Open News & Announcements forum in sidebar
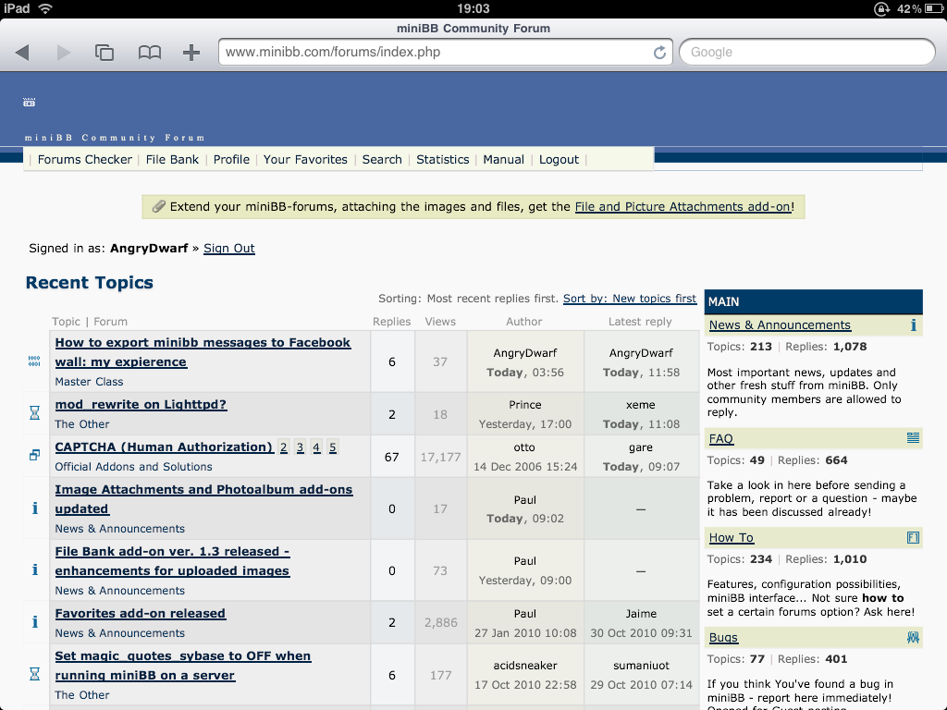Image resolution: width=947 pixels, height=710 pixels. point(780,324)
